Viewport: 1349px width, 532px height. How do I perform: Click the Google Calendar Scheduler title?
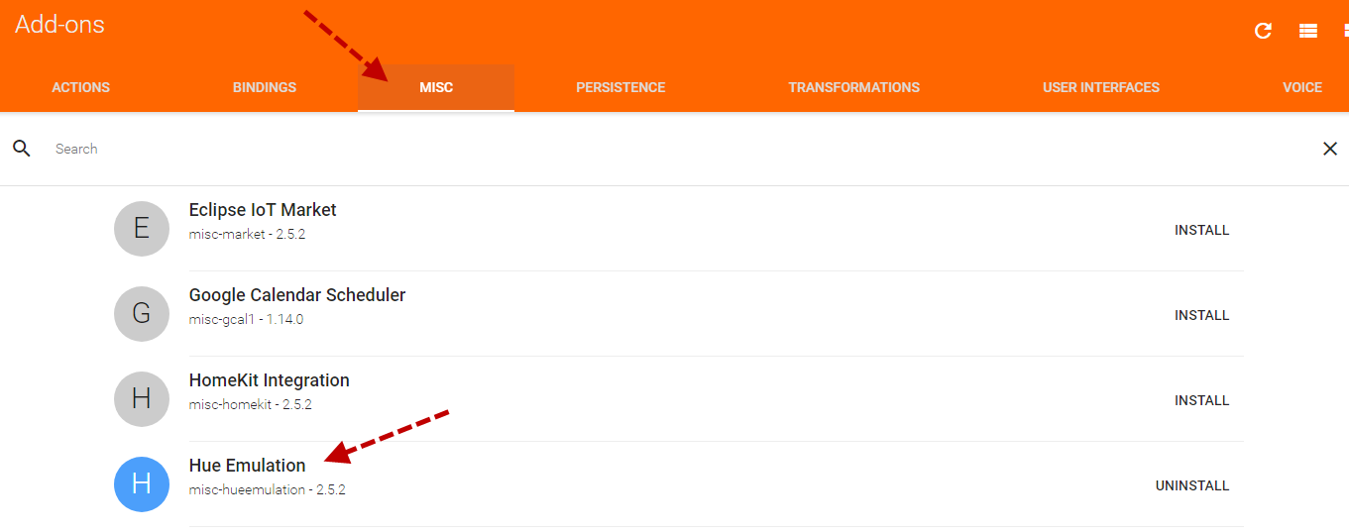[x=297, y=295]
